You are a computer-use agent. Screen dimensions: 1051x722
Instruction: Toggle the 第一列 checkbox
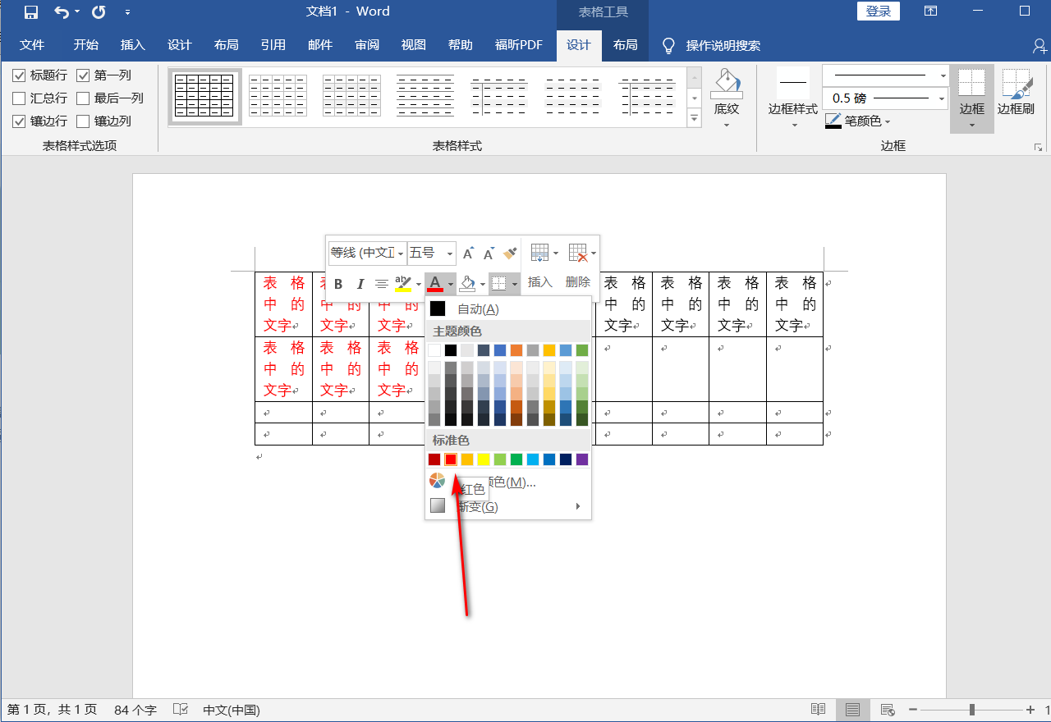pos(83,75)
